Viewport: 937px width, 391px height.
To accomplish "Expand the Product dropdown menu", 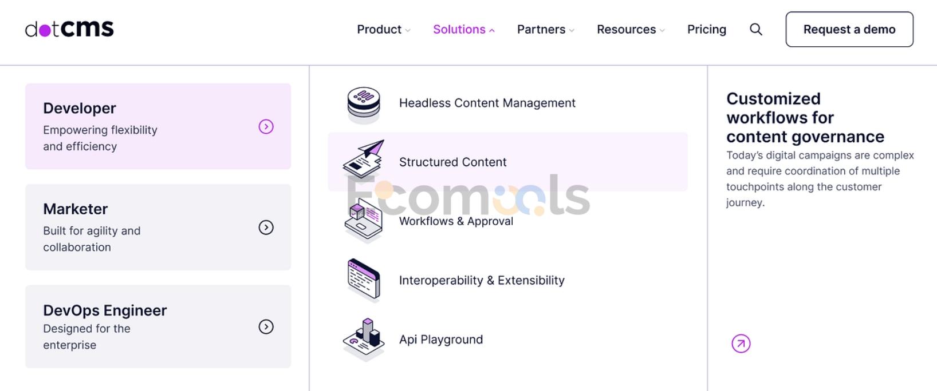I will click(x=383, y=29).
